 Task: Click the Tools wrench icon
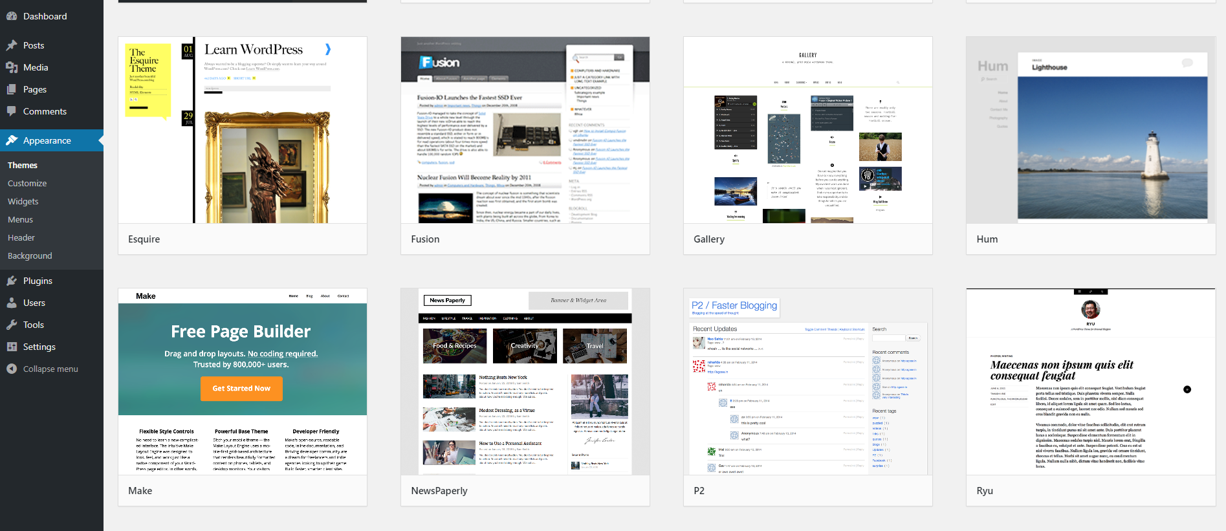[12, 325]
